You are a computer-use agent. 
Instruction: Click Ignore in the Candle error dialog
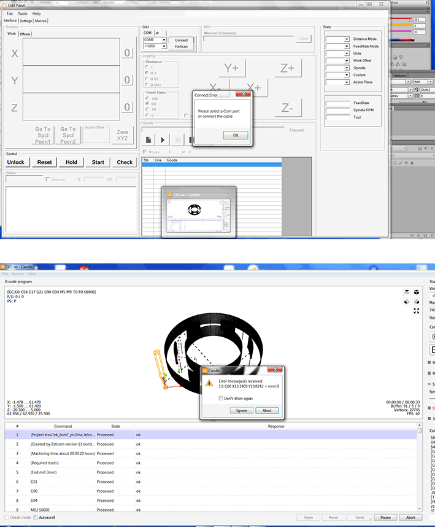coord(241,410)
